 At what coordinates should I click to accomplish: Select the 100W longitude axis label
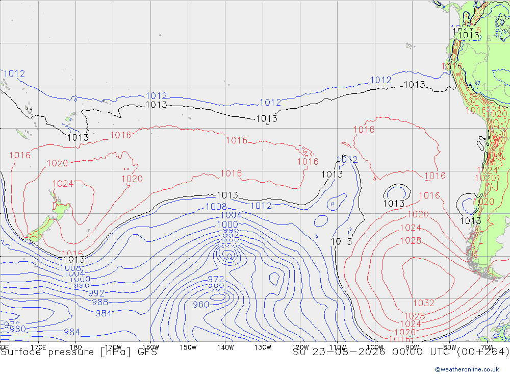click(x=375, y=347)
